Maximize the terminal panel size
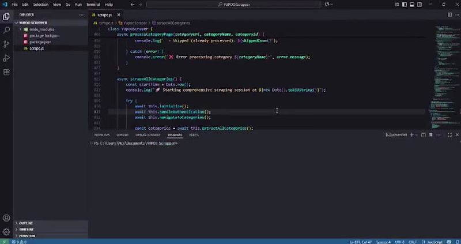 [x=449, y=135]
